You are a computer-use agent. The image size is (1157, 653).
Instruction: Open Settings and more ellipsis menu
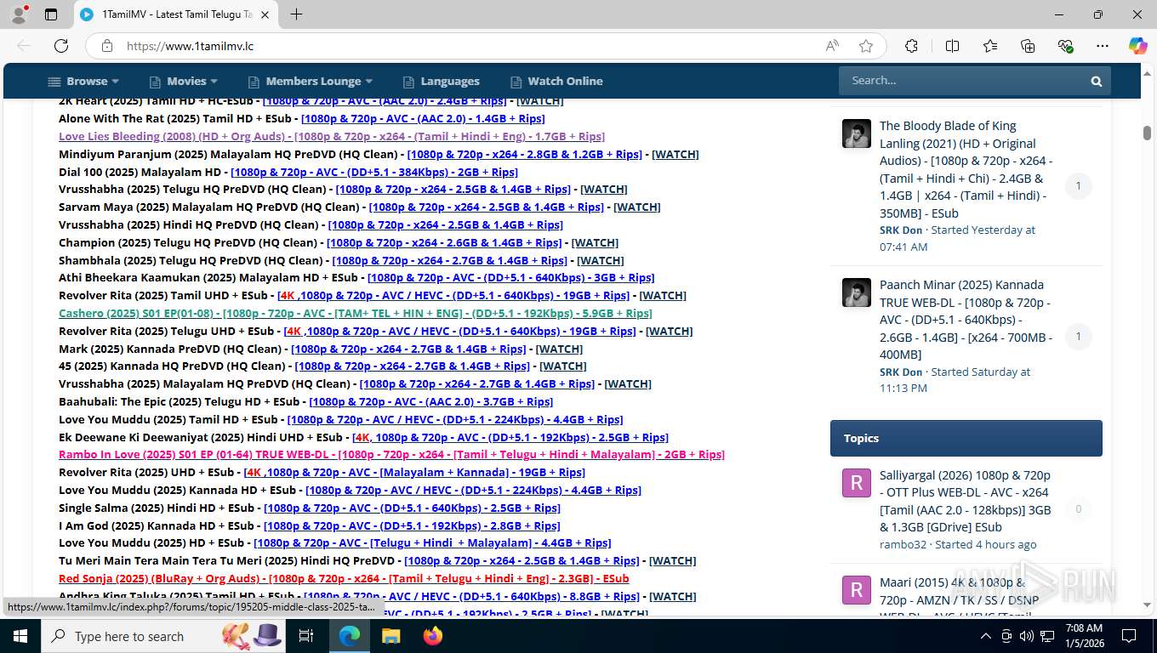[x=1103, y=46]
